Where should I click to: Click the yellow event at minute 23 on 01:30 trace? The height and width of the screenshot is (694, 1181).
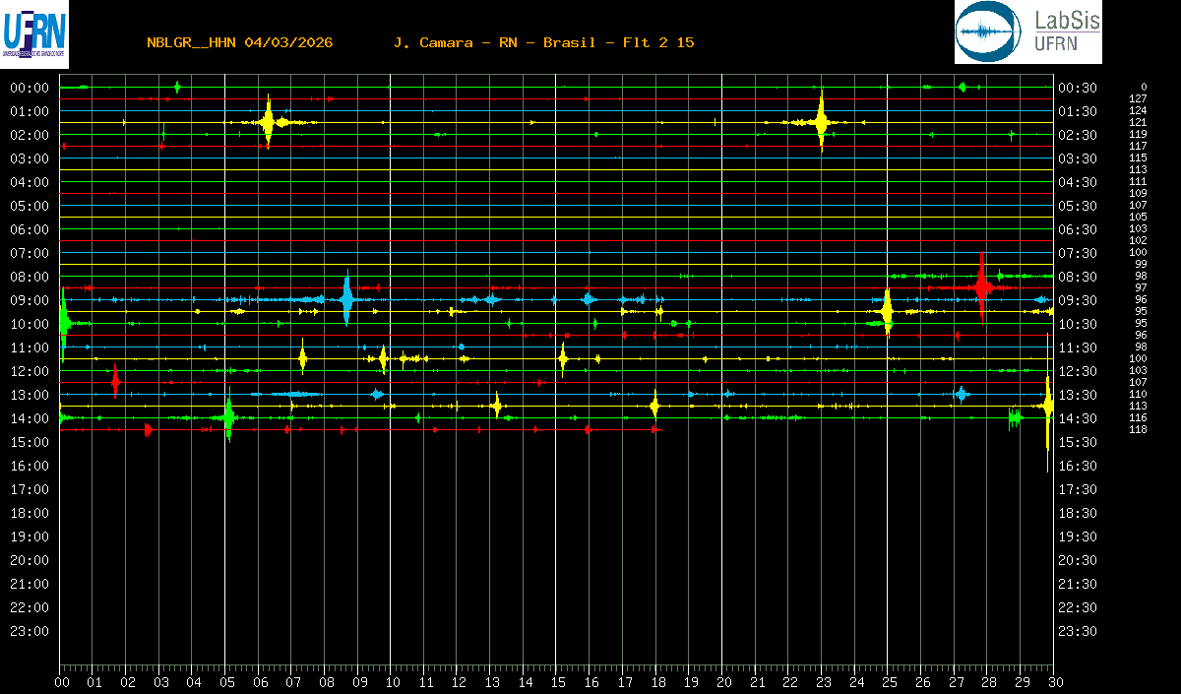(821, 122)
